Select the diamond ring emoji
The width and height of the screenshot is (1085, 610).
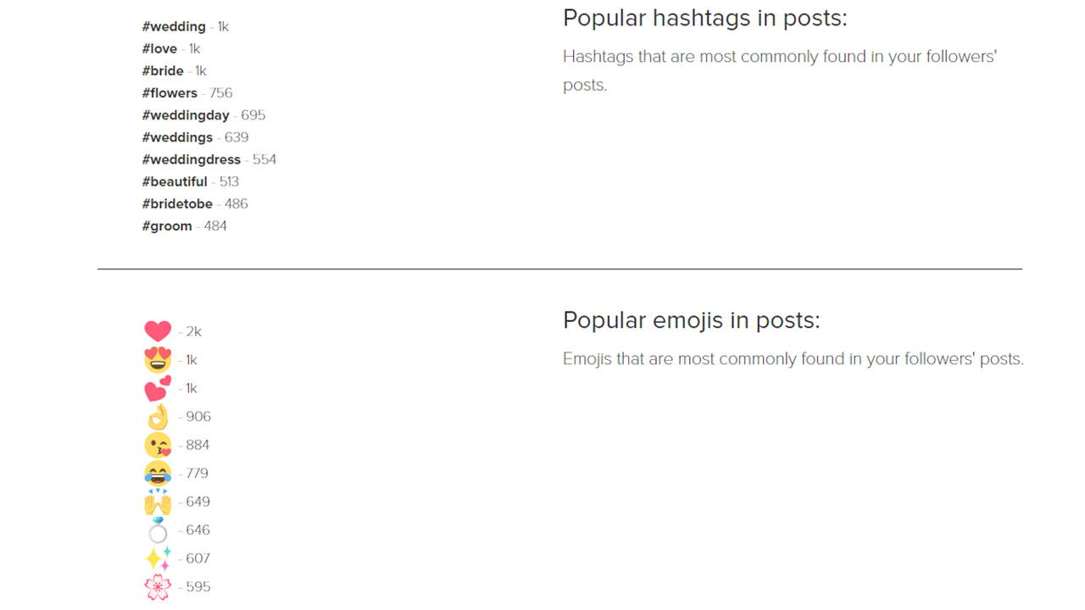pyautogui.click(x=158, y=530)
